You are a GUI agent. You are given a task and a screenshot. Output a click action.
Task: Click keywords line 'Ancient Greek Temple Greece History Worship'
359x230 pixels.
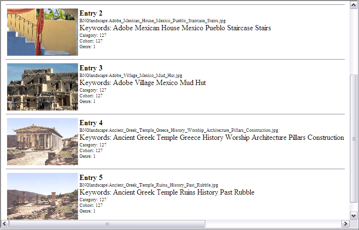tap(212, 137)
